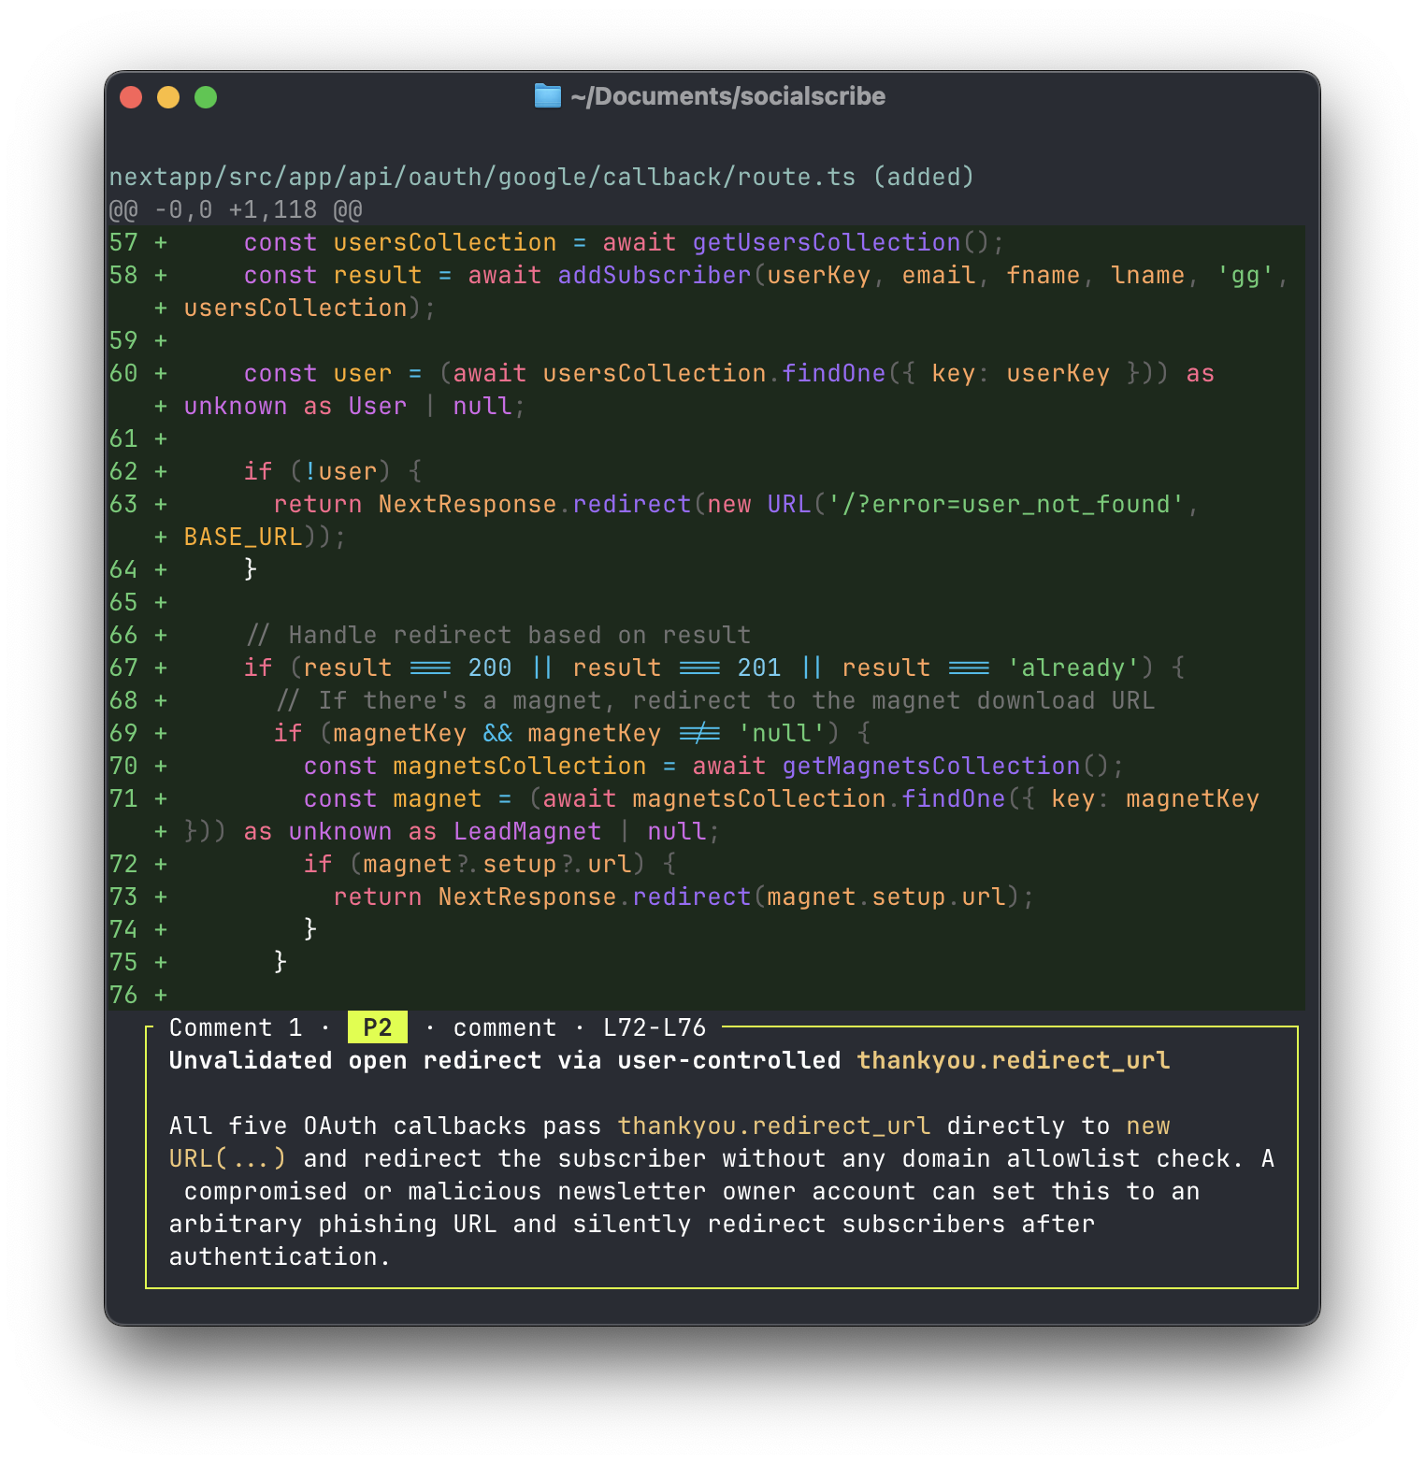Click thankyou.redirect_url in the comment heading
Viewport: 1425px width, 1464px height.
(1014, 1060)
